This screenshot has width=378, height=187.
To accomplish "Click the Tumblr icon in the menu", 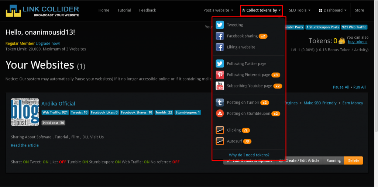I will (x=220, y=103).
